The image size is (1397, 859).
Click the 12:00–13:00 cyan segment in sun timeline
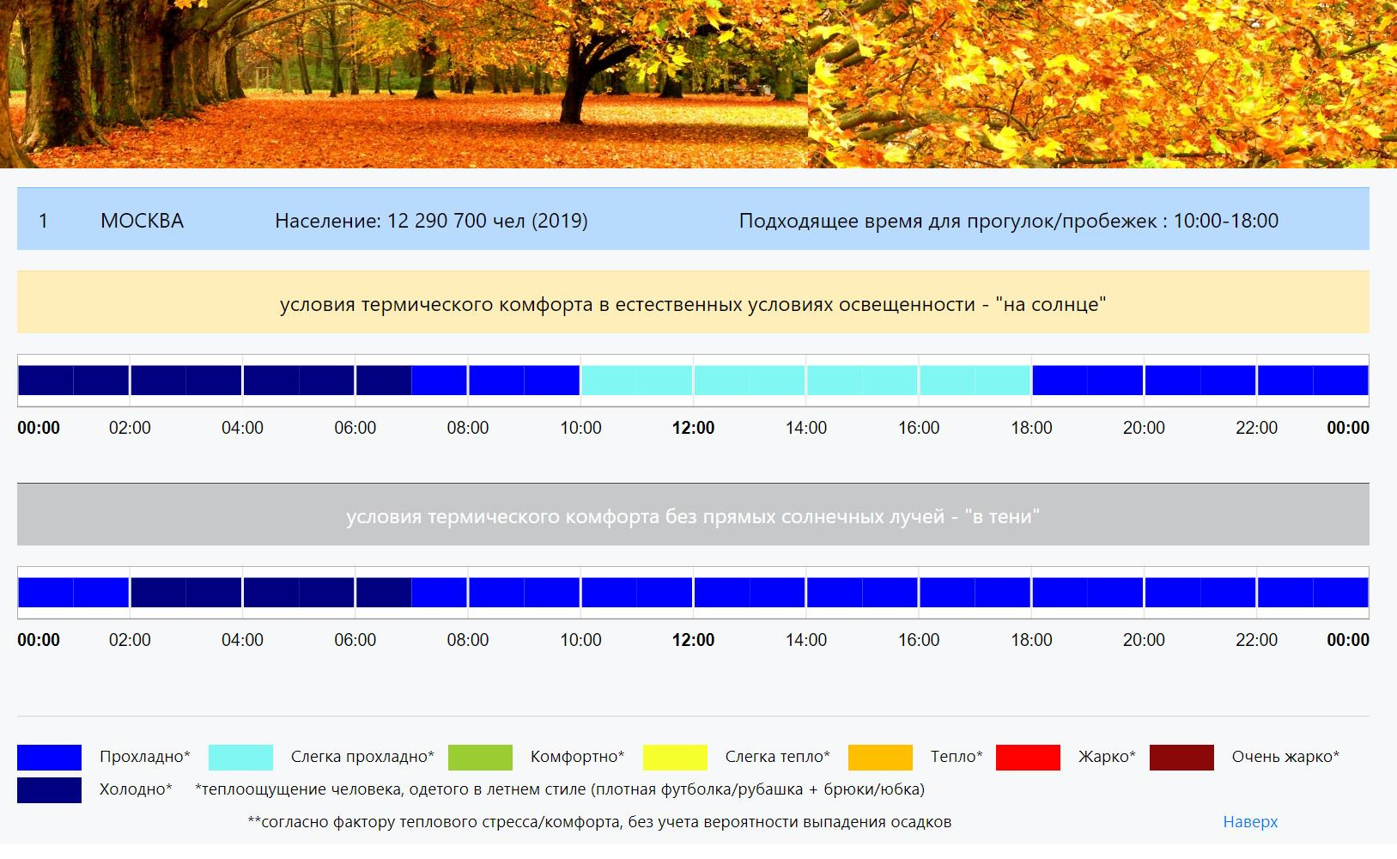tap(721, 381)
